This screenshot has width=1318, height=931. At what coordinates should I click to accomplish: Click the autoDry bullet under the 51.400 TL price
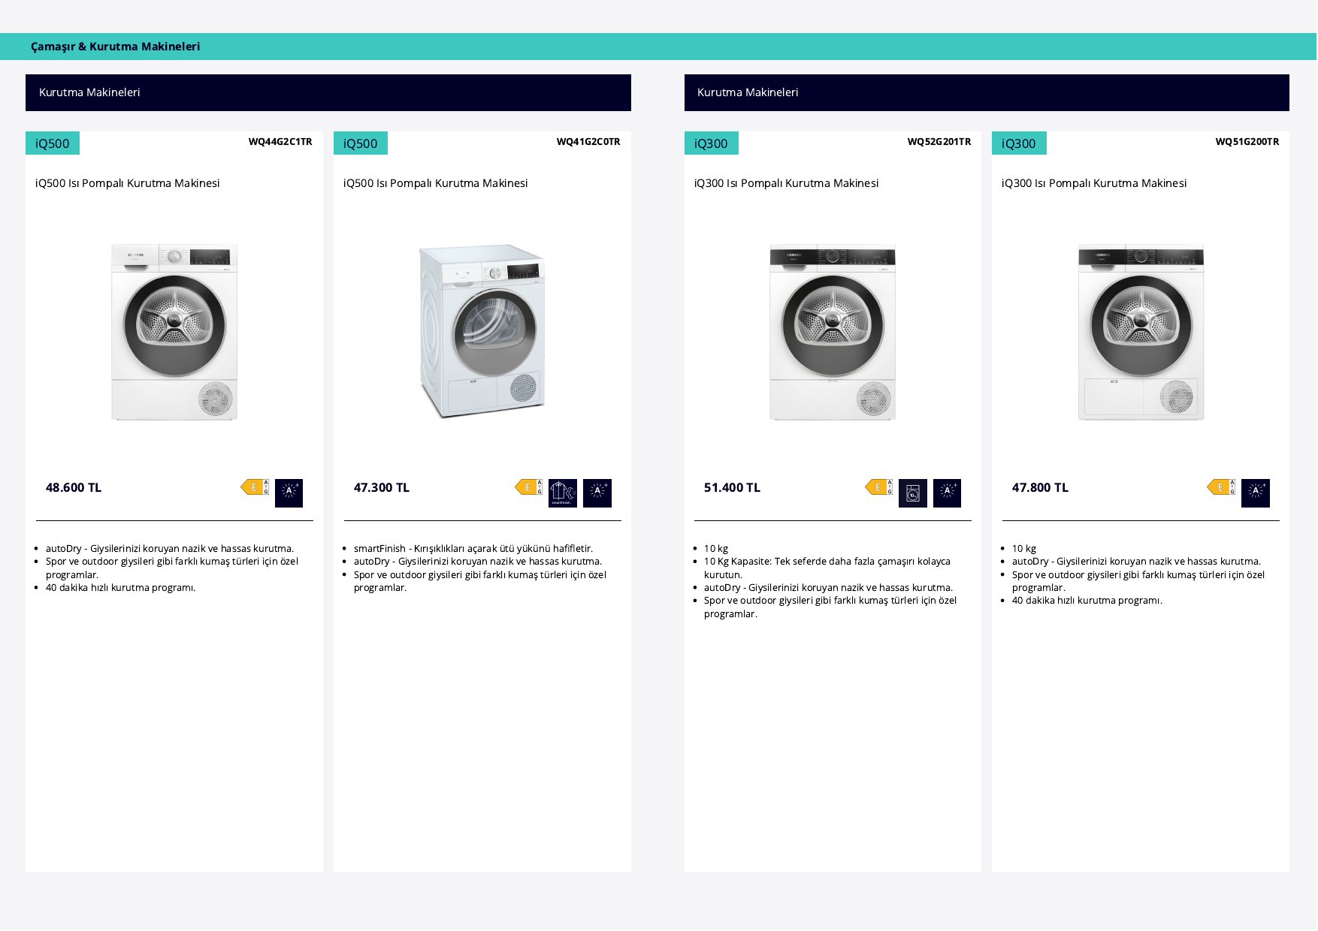pyautogui.click(x=828, y=588)
